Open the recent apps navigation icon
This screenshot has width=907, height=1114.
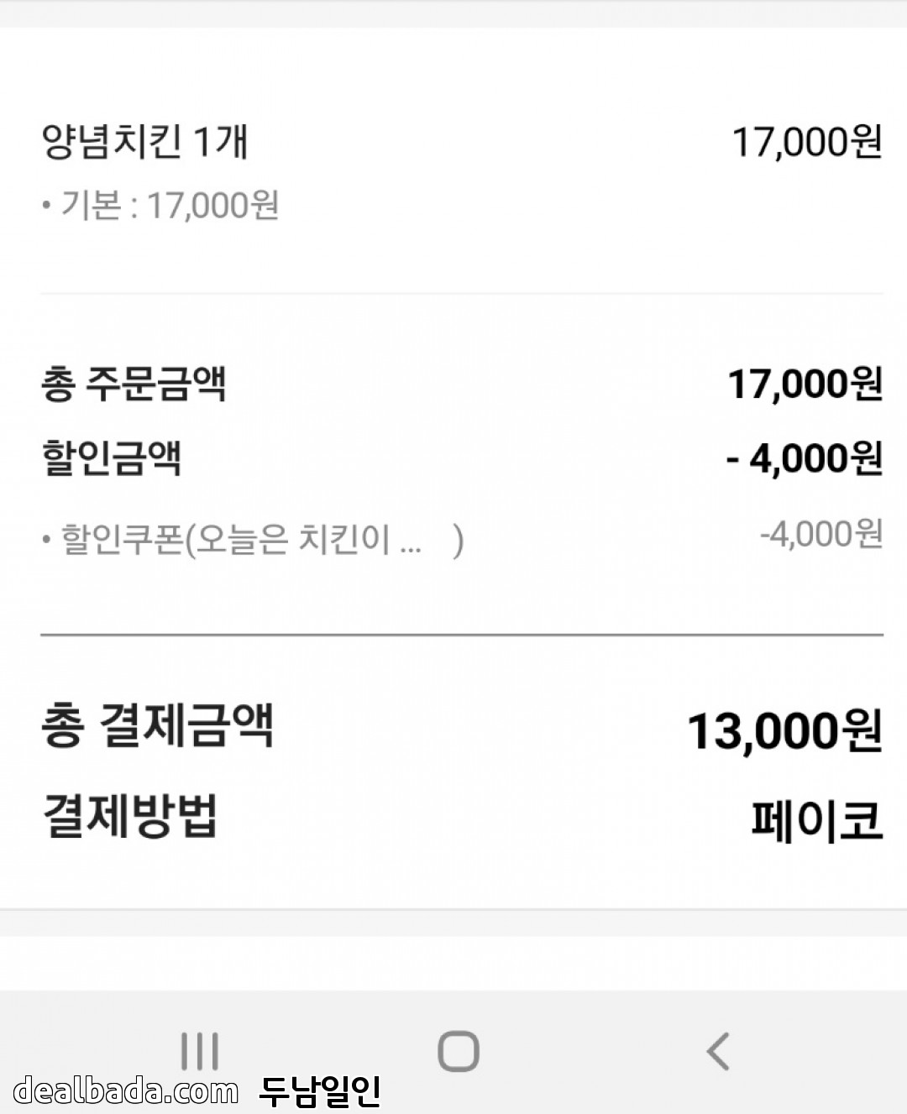pyautogui.click(x=200, y=1051)
